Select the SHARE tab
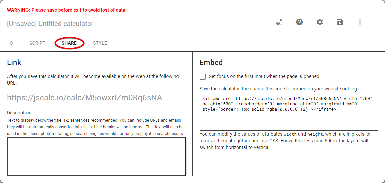Screen dimensions: 385x183 pos(69,43)
